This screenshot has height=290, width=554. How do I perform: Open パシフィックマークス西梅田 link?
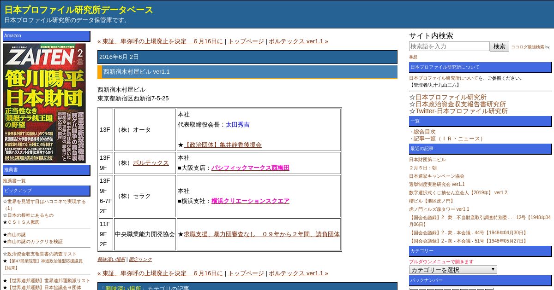250,168
